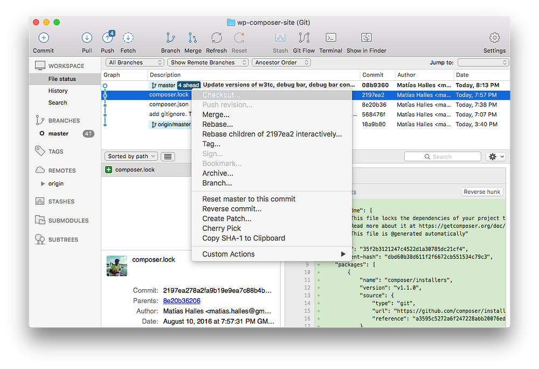Image resolution: width=539 pixels, height=369 pixels.
Task: Open the Branch tool
Action: coord(170,38)
